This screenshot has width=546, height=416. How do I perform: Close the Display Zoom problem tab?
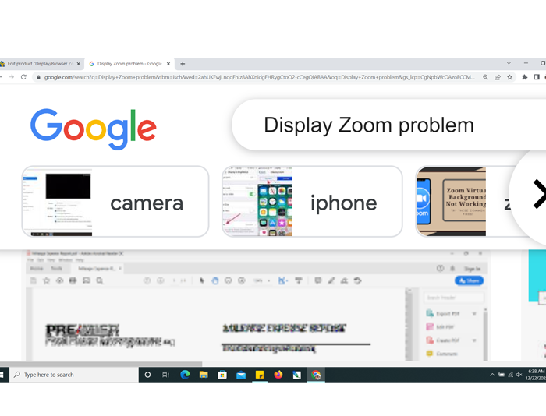(x=168, y=64)
